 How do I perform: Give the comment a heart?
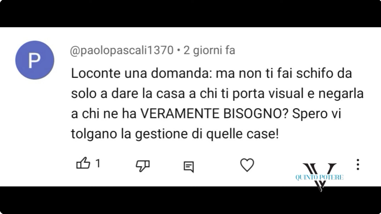(247, 165)
